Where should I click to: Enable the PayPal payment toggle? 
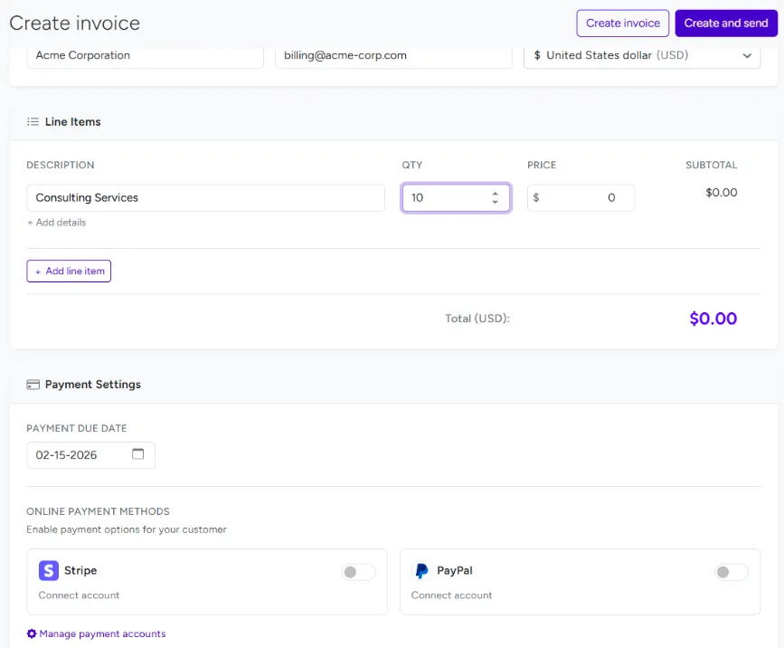[x=731, y=572]
